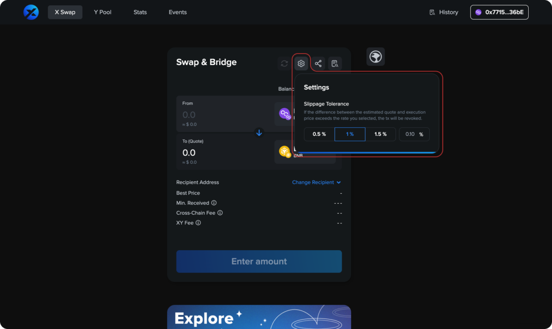
Task: Click the purple From token icon
Action: [284, 113]
